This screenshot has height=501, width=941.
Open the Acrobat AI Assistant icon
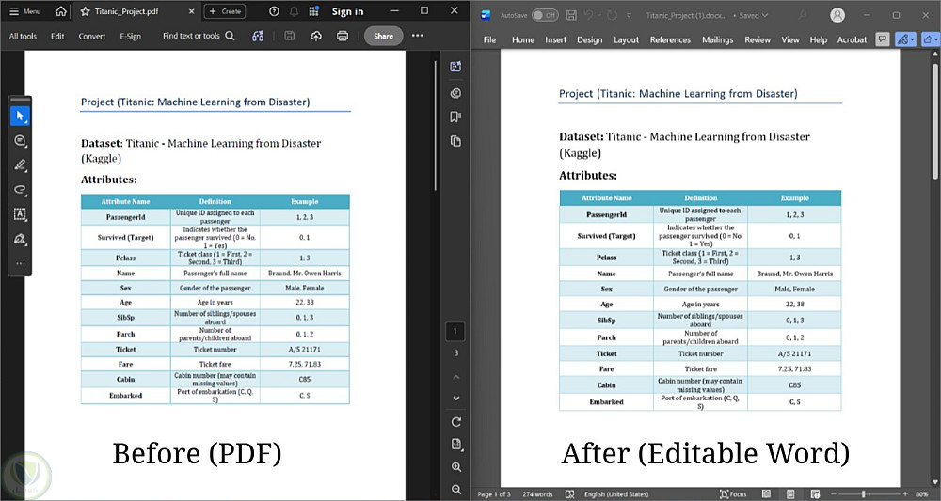pos(258,36)
